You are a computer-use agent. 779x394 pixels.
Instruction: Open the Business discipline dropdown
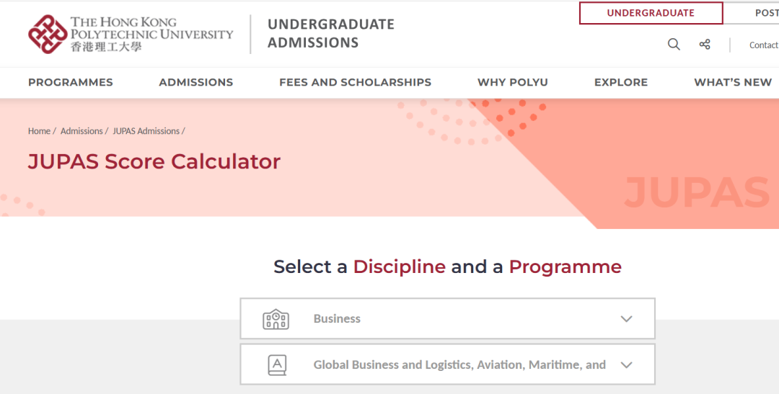(x=447, y=318)
